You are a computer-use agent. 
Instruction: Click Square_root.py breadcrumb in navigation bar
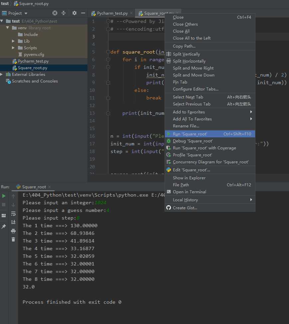[31, 4]
